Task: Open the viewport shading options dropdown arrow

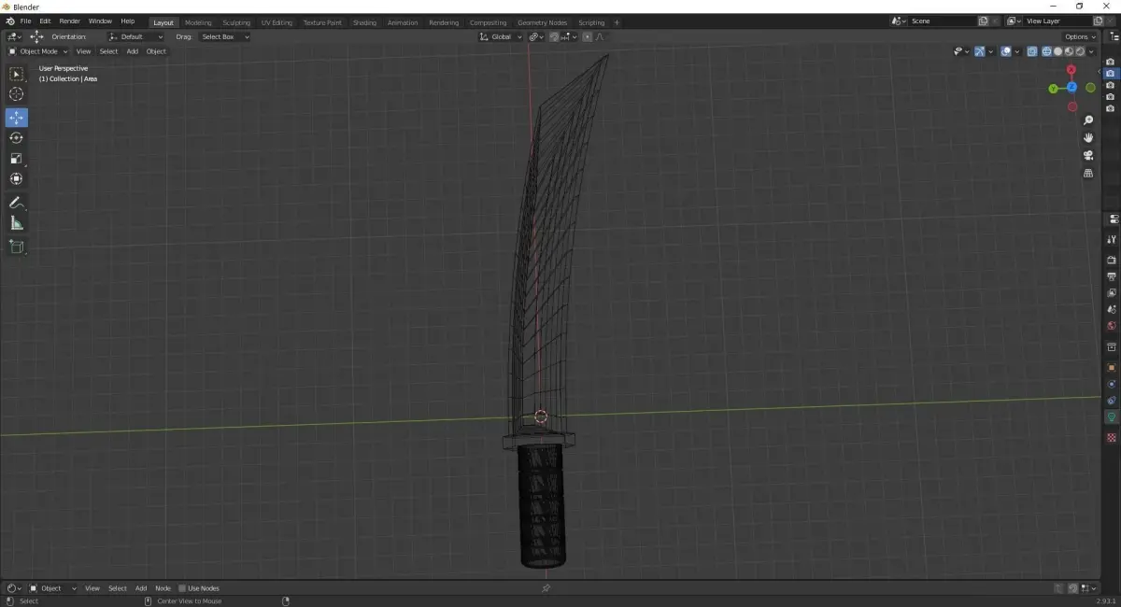Action: click(1092, 51)
